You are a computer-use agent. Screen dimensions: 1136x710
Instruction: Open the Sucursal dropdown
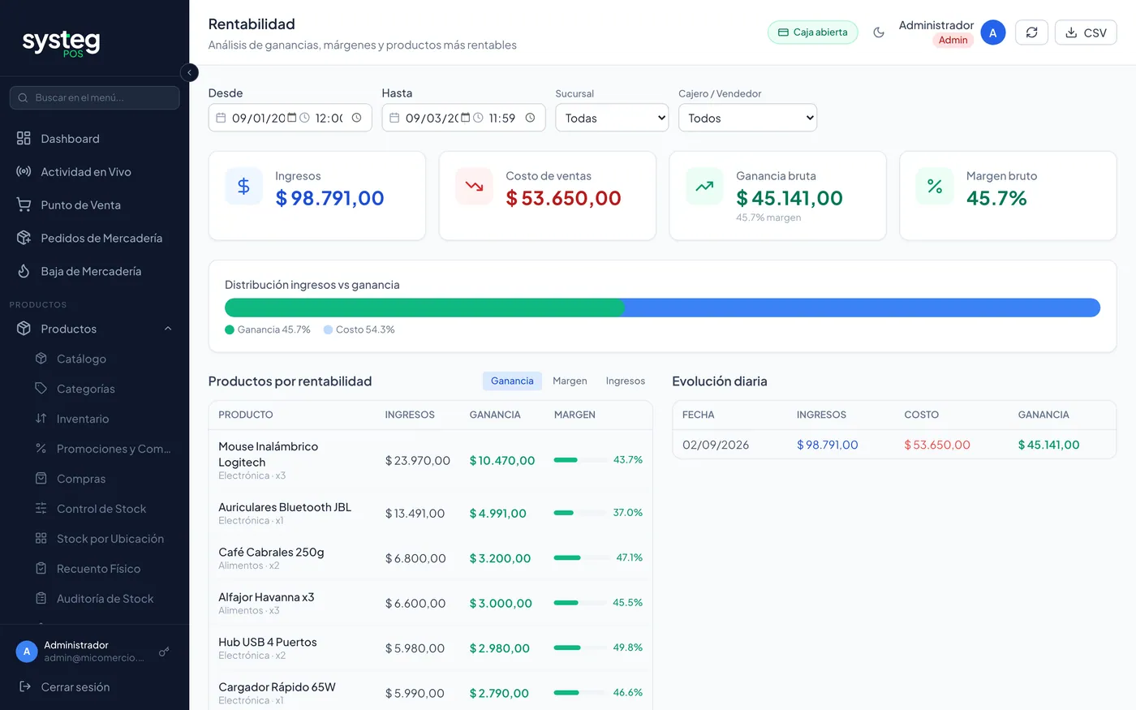point(612,118)
